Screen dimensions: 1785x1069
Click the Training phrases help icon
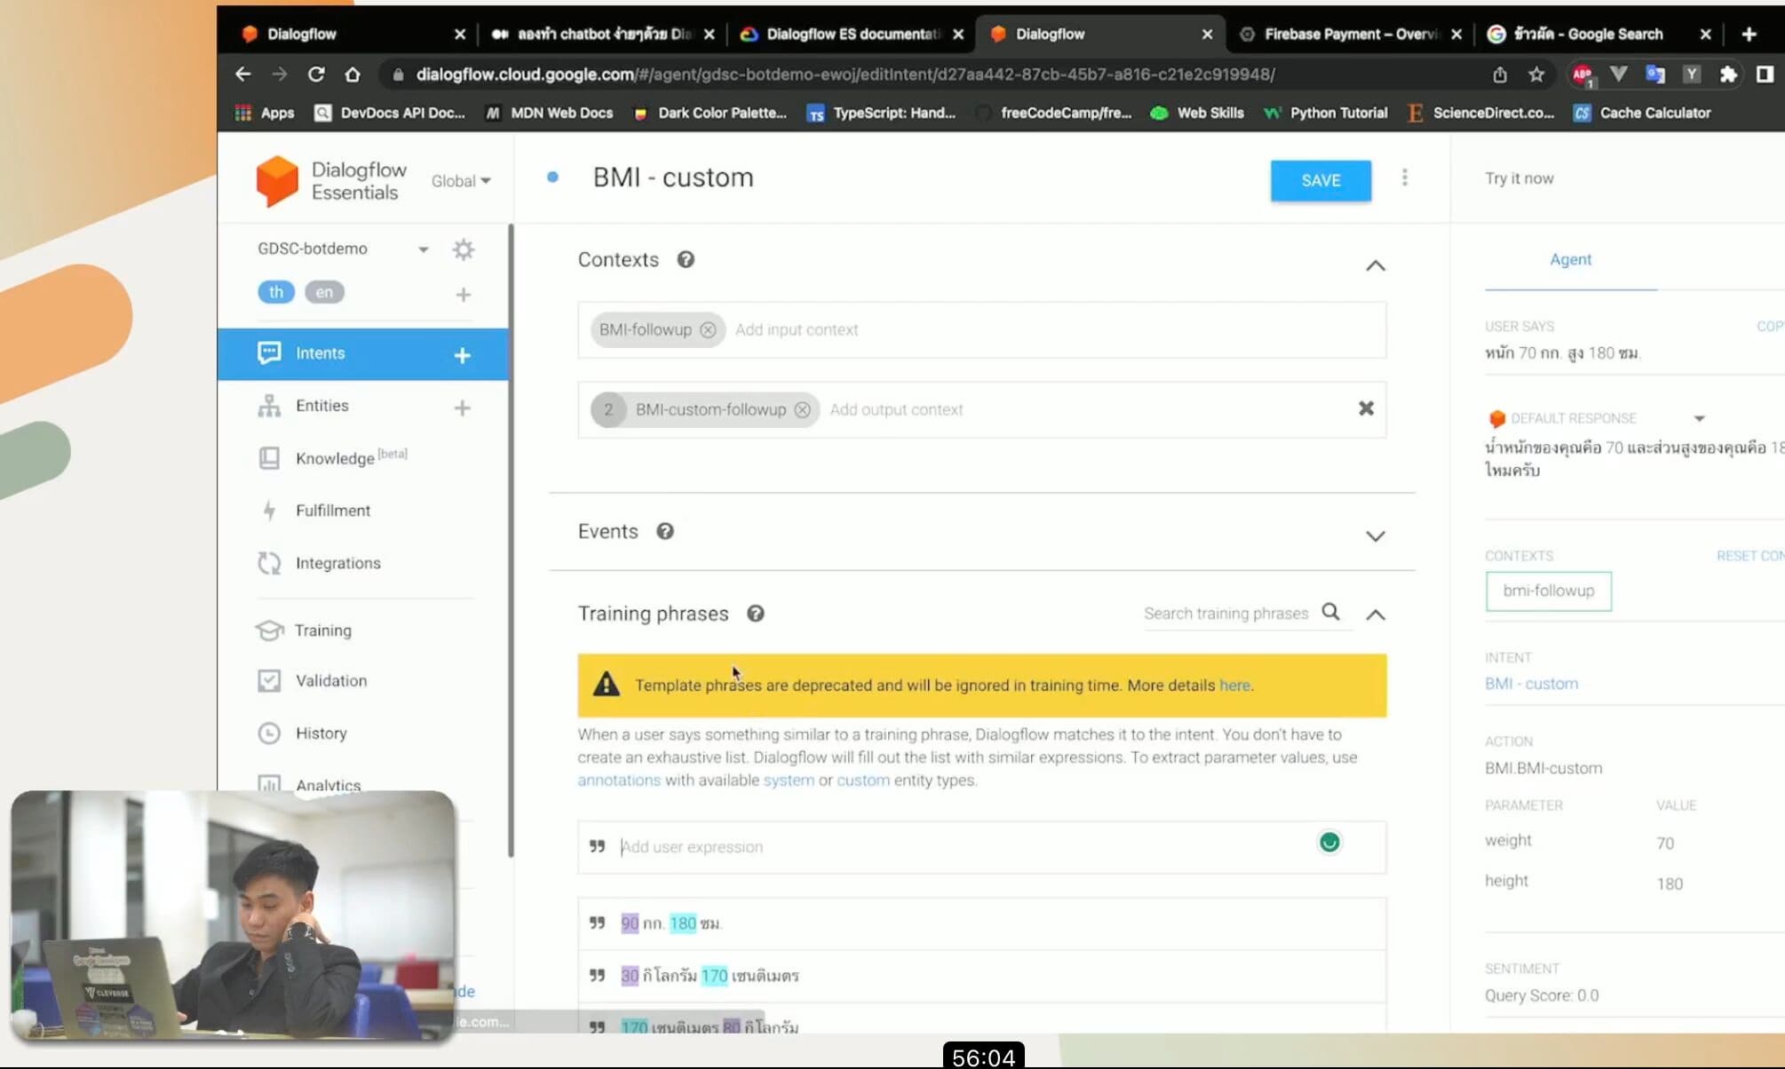[755, 614]
